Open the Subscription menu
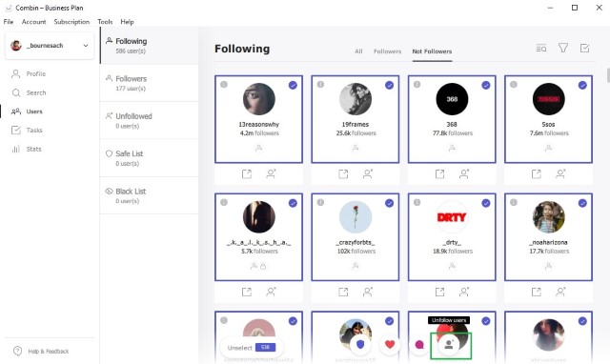610x364 pixels. [71, 22]
